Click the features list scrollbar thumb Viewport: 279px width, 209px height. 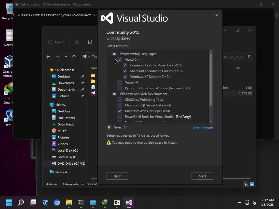211,79
